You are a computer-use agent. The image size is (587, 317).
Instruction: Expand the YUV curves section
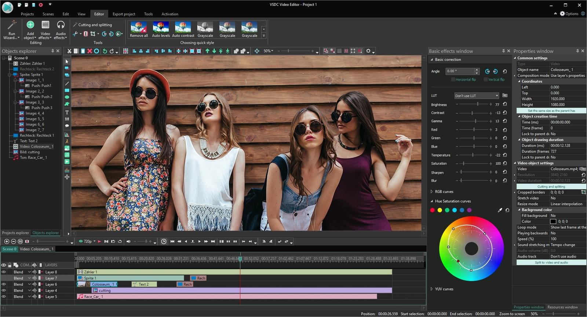click(x=432, y=289)
